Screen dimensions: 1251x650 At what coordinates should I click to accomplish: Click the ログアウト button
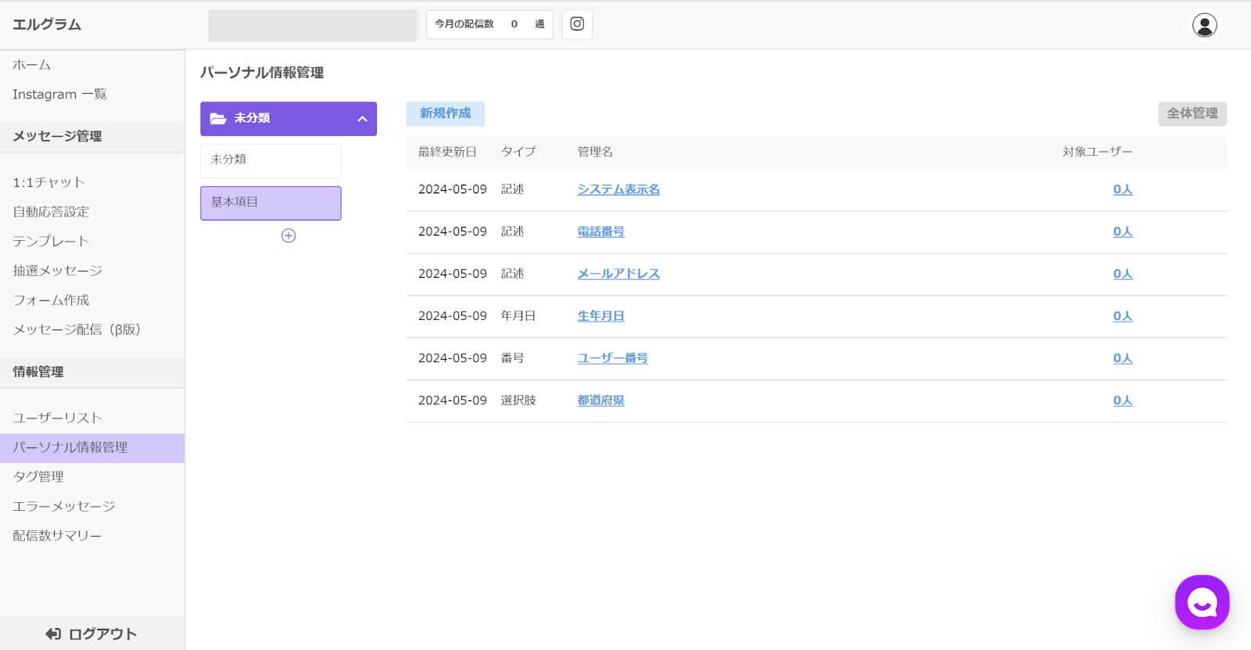[92, 634]
